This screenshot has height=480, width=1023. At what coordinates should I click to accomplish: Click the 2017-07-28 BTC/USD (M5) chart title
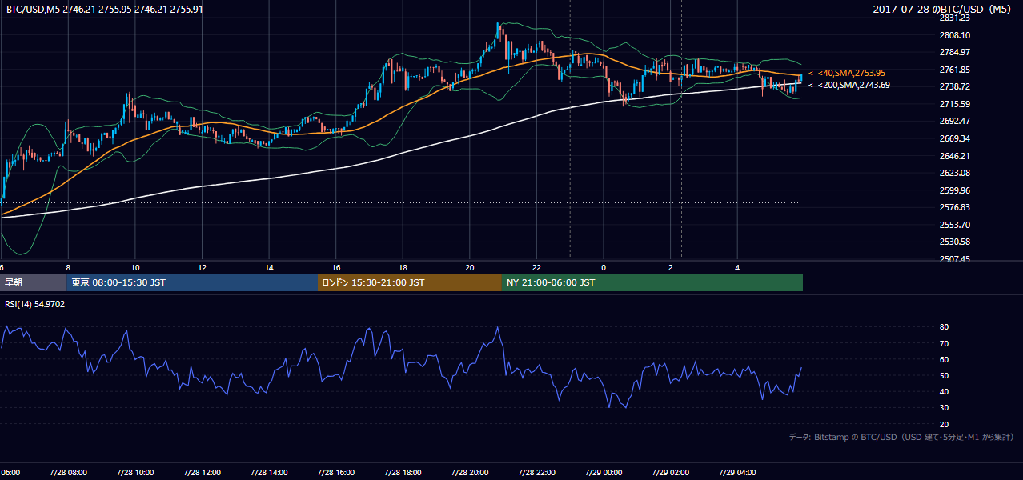(x=942, y=10)
